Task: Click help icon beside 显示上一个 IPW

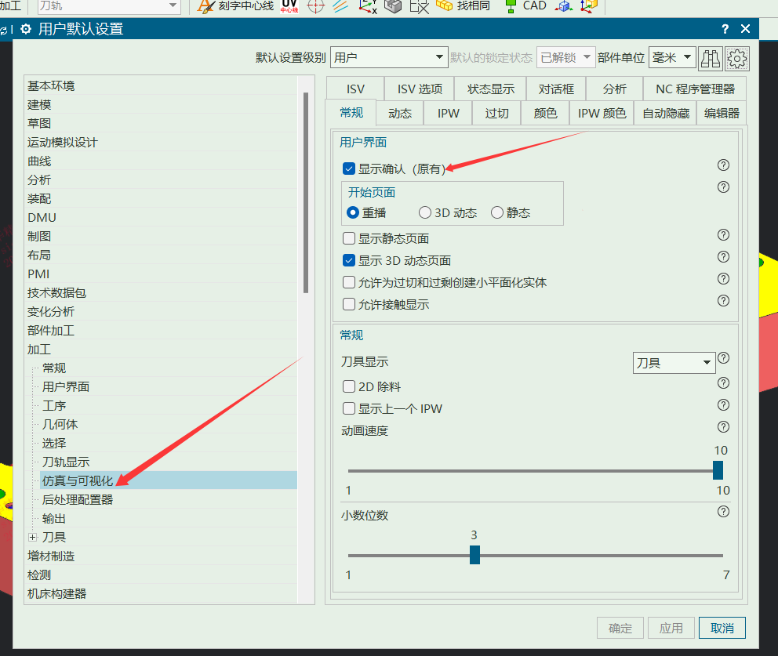Action: (x=723, y=405)
